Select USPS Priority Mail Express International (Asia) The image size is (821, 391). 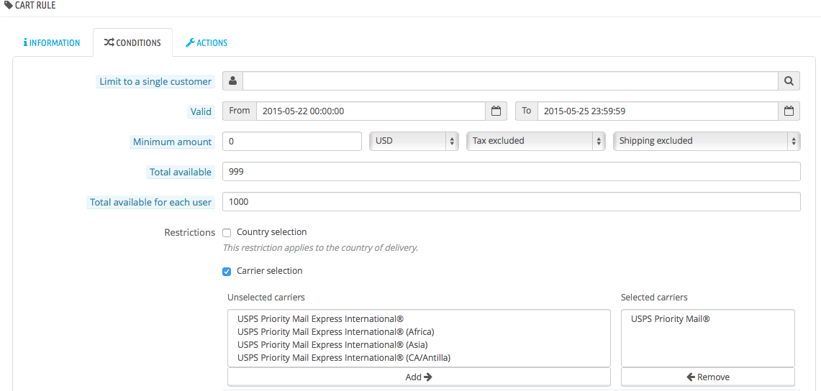point(336,344)
